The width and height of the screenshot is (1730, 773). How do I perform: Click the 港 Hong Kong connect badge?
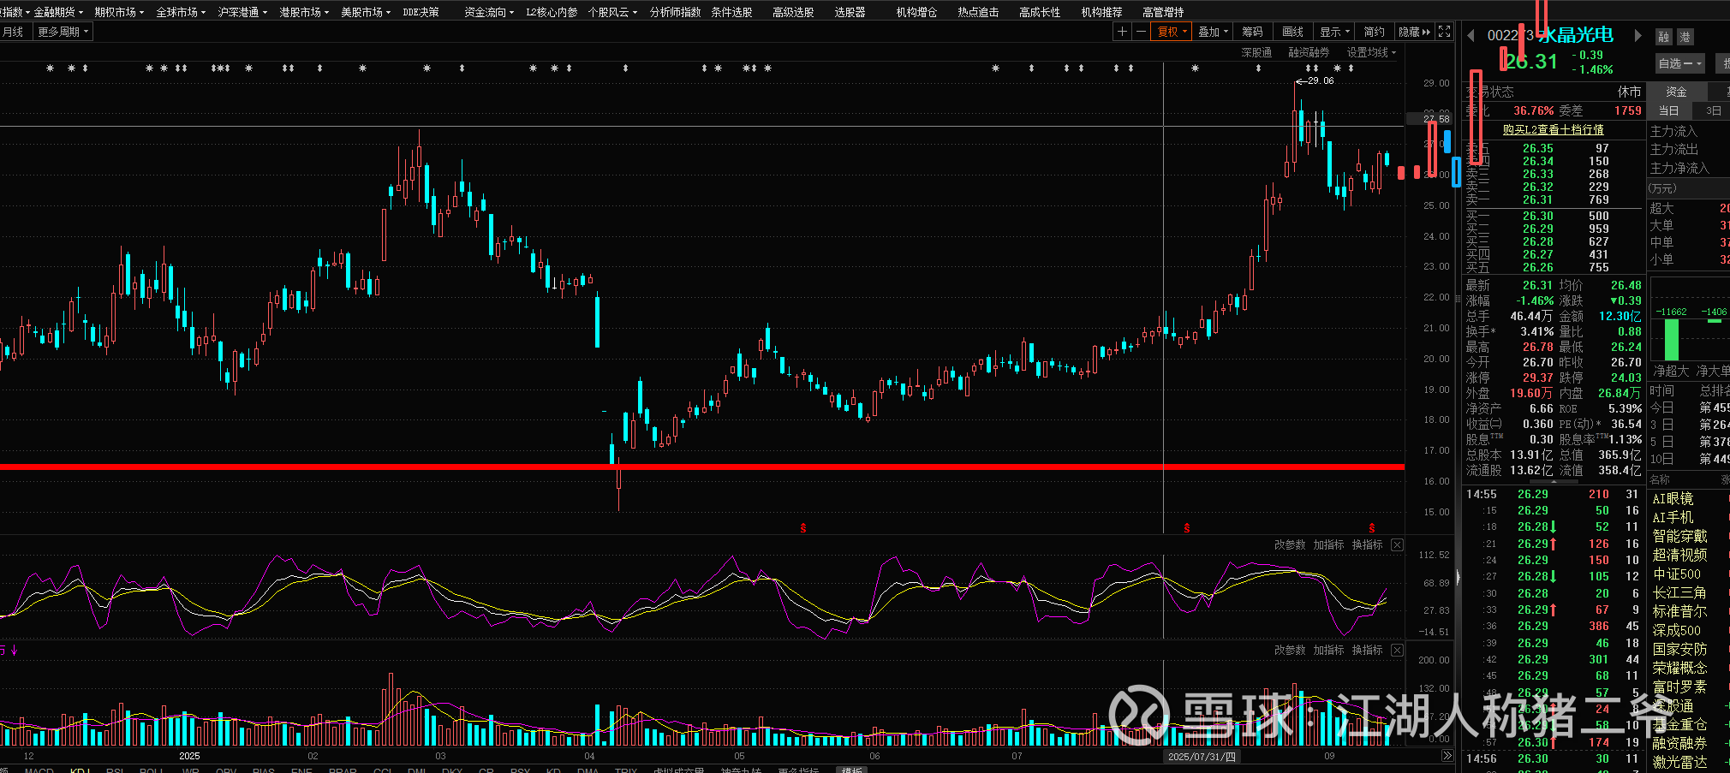click(x=1685, y=37)
